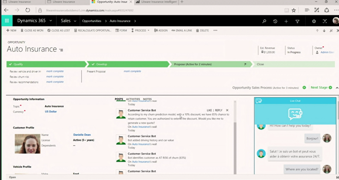
Task: Open user profile avatar in header
Action: tap(336, 21)
